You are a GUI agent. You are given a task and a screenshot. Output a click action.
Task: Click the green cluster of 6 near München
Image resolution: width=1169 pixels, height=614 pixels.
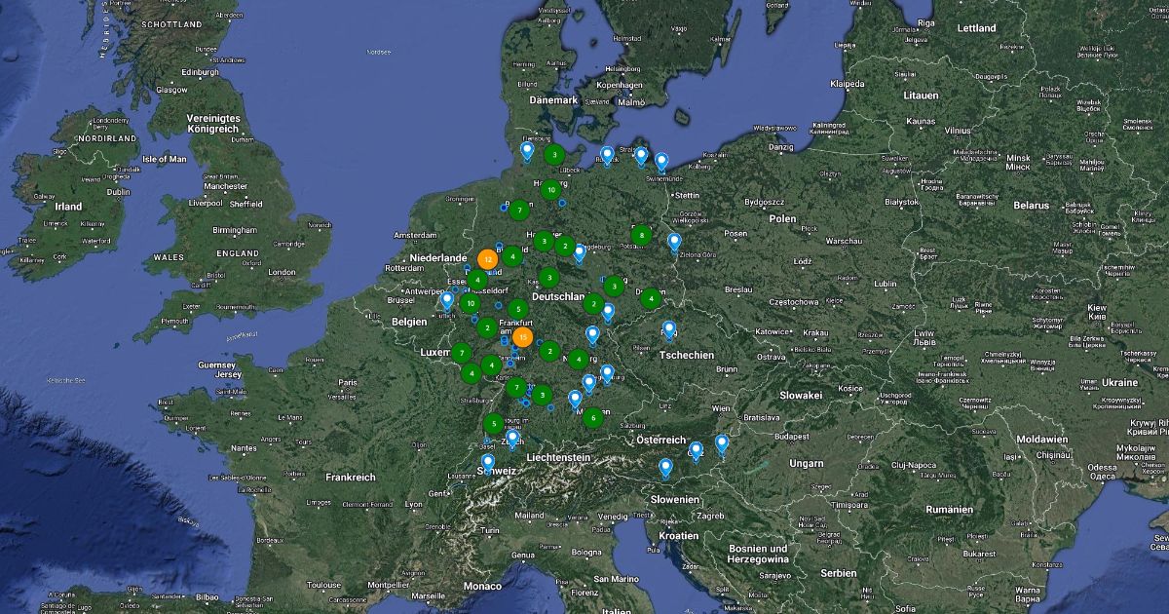coord(592,418)
